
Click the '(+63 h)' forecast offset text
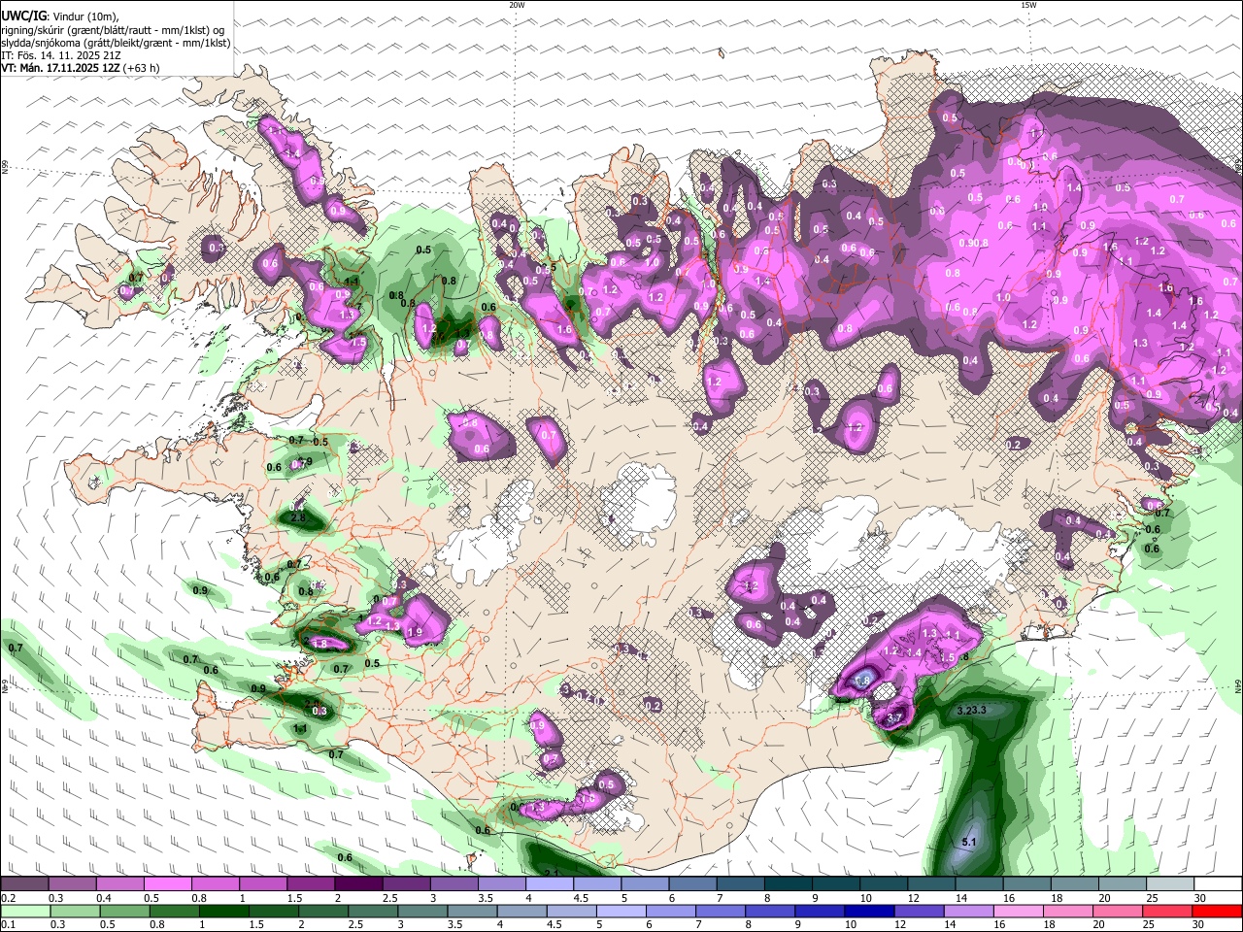pos(142,68)
